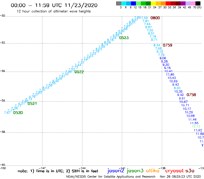Click the s3a satellite legend label
Image resolution: width=204 pixels, height=179 pixels.
190,171
